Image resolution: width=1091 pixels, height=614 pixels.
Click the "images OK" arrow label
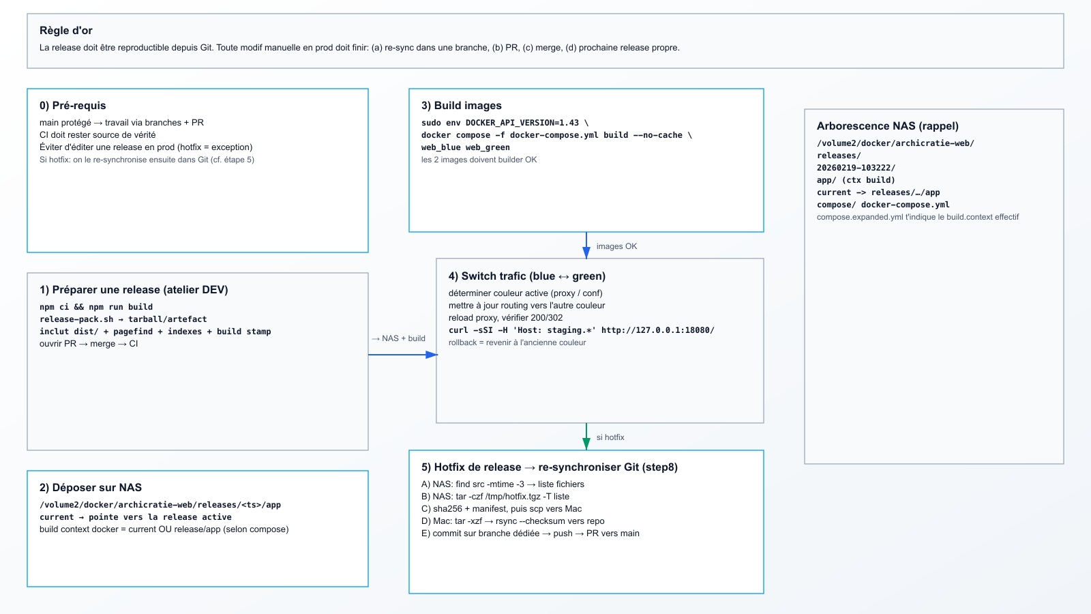point(616,246)
